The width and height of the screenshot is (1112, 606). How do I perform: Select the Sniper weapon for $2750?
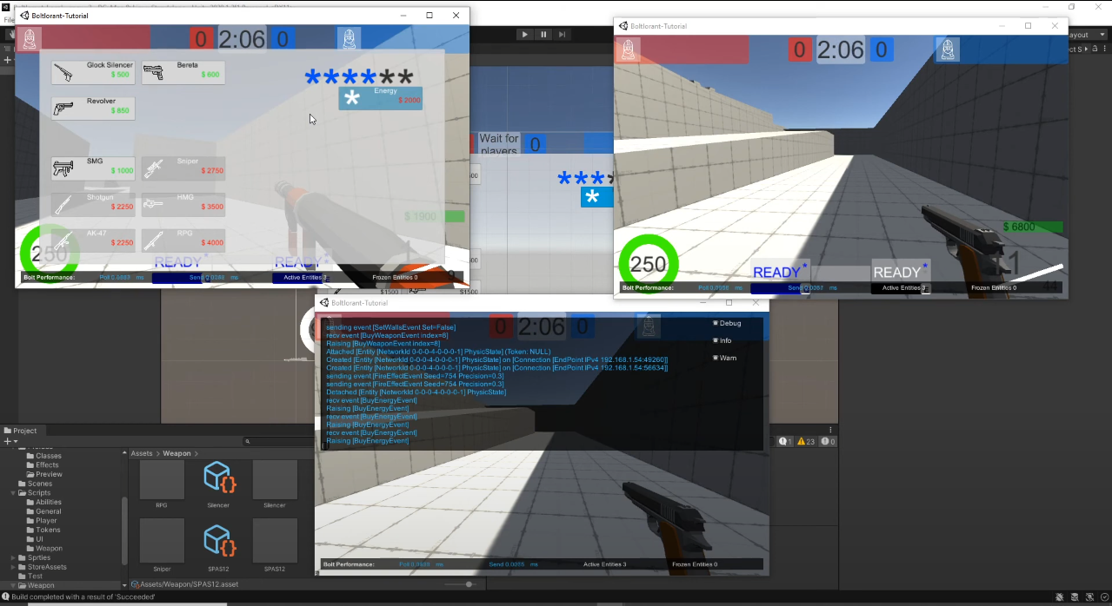pos(183,168)
